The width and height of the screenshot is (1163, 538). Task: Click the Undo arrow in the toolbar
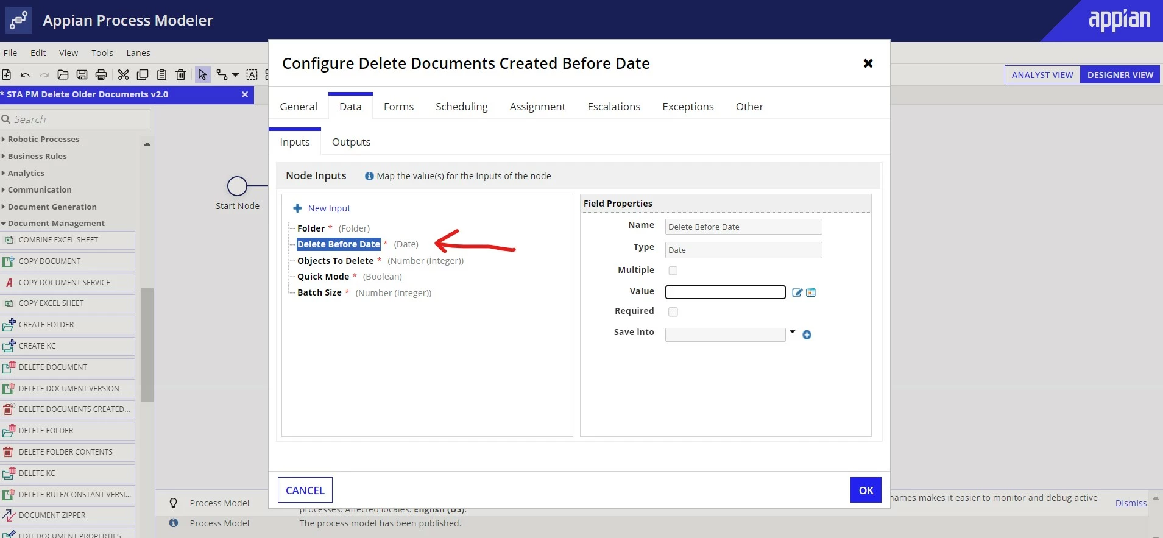click(25, 75)
